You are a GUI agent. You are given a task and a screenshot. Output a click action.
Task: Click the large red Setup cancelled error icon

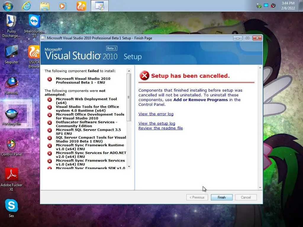pyautogui.click(x=144, y=75)
